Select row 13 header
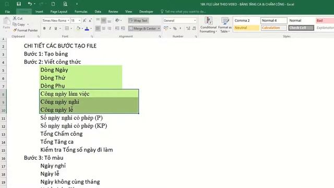The height and width of the screenshot is (188, 334). (x=3, y=134)
